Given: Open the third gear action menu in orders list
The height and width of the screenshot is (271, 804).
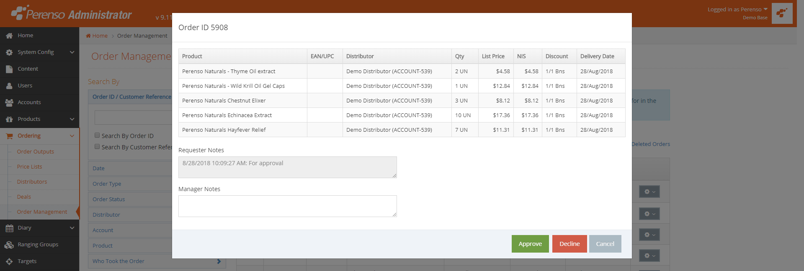Looking at the screenshot, I should pyautogui.click(x=649, y=235).
